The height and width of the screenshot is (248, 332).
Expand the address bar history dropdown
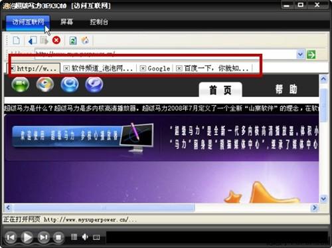tap(300, 55)
